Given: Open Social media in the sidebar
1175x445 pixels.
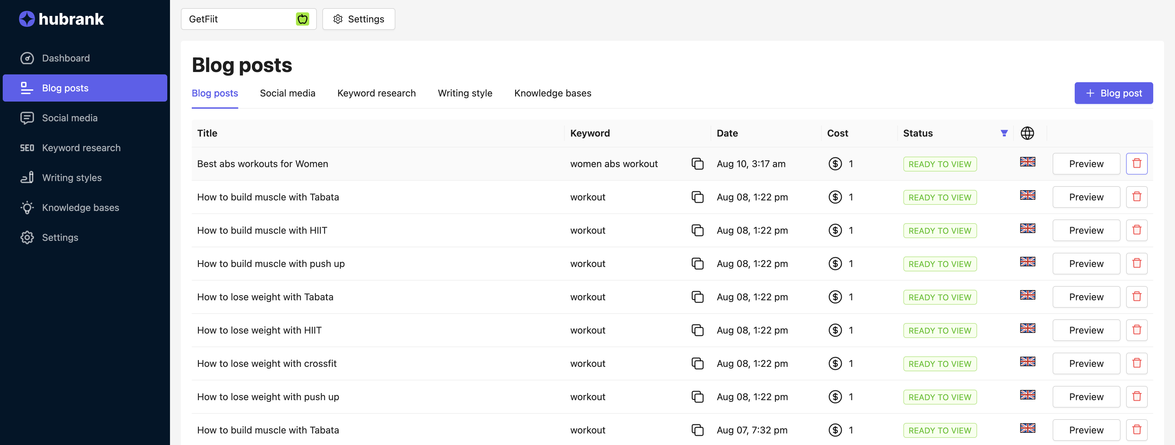Looking at the screenshot, I should pos(69,118).
